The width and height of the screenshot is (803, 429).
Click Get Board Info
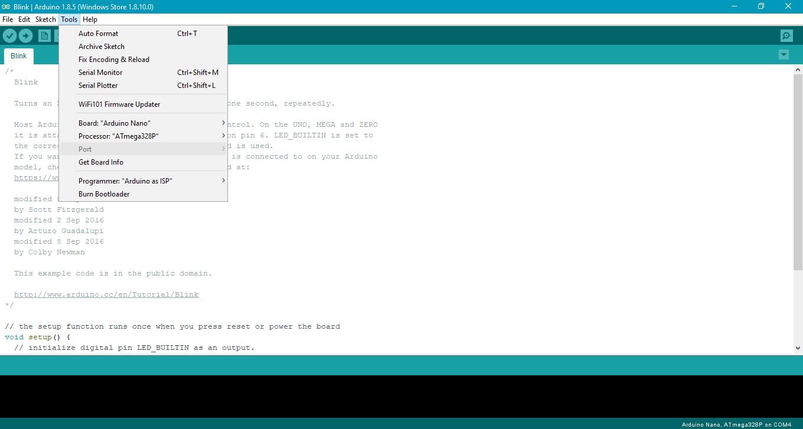pos(100,162)
